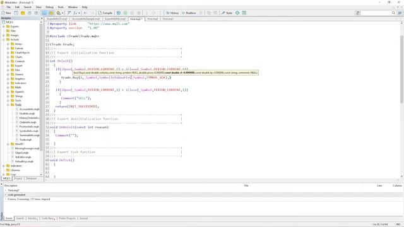
Task: Click the Step Over debug icon
Action: point(153,13)
